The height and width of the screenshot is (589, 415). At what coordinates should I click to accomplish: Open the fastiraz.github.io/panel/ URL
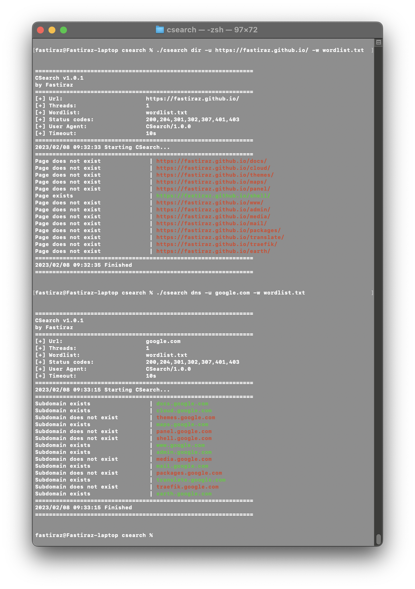click(213, 189)
